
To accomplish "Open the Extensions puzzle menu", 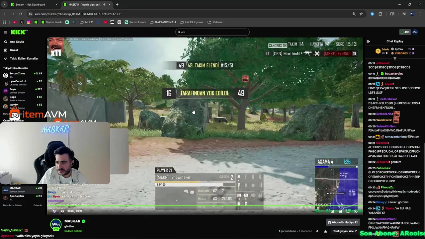I will 381,14.
